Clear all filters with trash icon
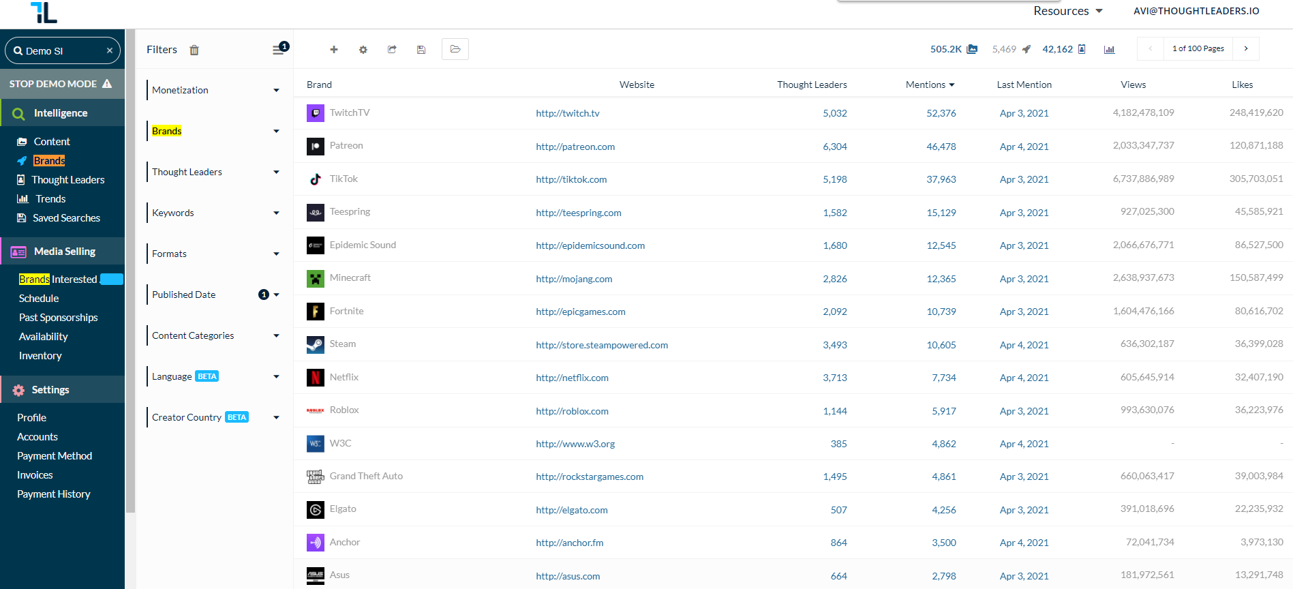1293x589 pixels. coord(194,50)
